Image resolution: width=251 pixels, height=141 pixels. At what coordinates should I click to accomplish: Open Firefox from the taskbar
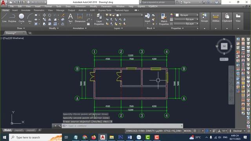(94, 137)
